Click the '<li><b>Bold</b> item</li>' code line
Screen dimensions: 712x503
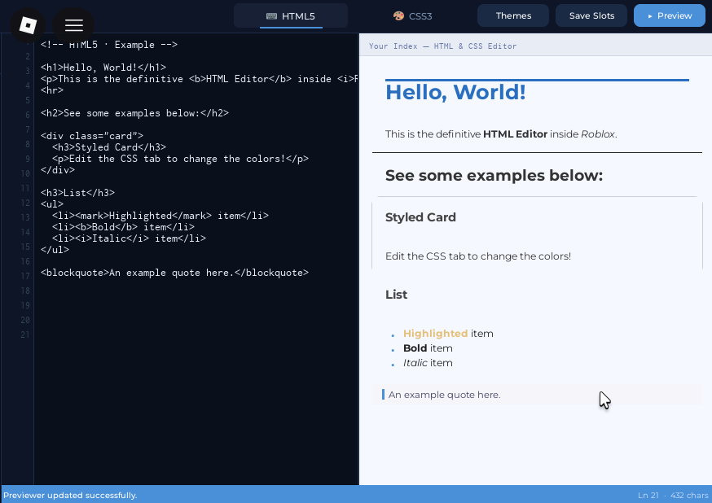(x=123, y=227)
